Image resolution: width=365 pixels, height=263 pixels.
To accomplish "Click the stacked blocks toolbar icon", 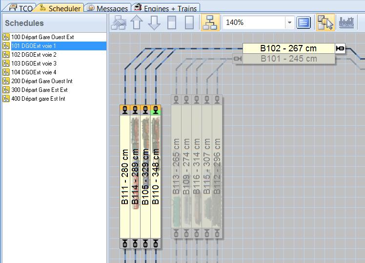I will [119, 22].
